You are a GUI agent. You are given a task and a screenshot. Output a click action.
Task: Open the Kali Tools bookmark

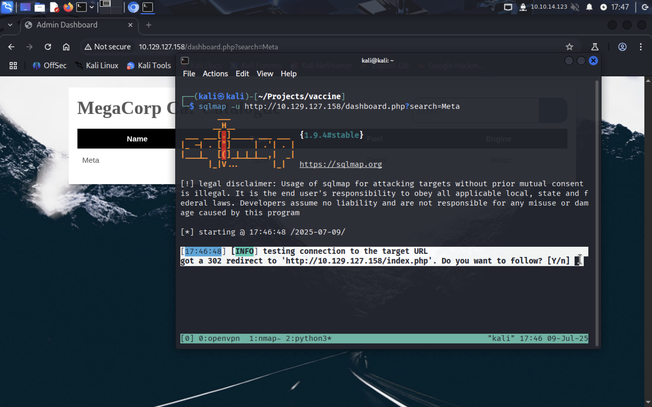click(x=149, y=65)
